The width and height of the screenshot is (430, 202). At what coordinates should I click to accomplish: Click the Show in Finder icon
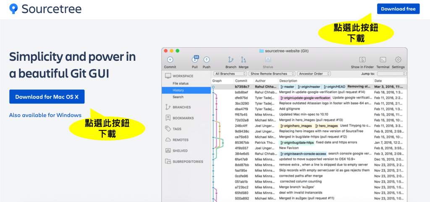[362, 60]
